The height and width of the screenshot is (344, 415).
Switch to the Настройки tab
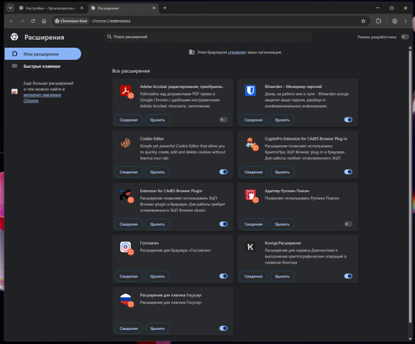(51, 8)
